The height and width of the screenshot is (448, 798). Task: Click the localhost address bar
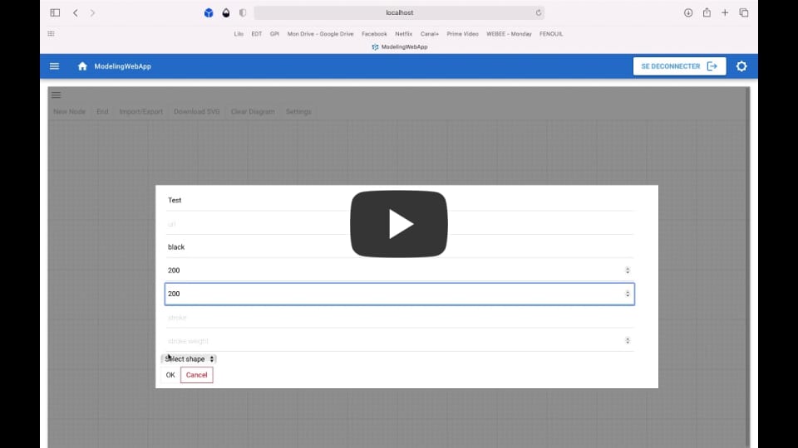(x=399, y=12)
